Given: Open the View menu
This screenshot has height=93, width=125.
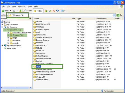Looking at the screenshot, I should coord(14,6).
